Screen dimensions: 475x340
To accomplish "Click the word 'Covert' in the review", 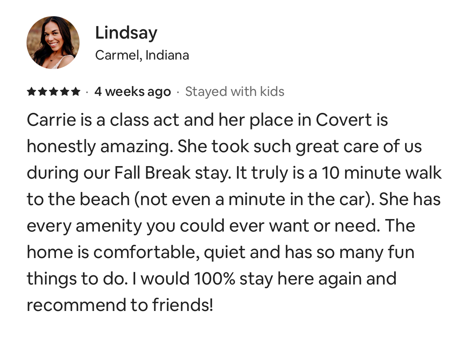I will (x=344, y=120).
